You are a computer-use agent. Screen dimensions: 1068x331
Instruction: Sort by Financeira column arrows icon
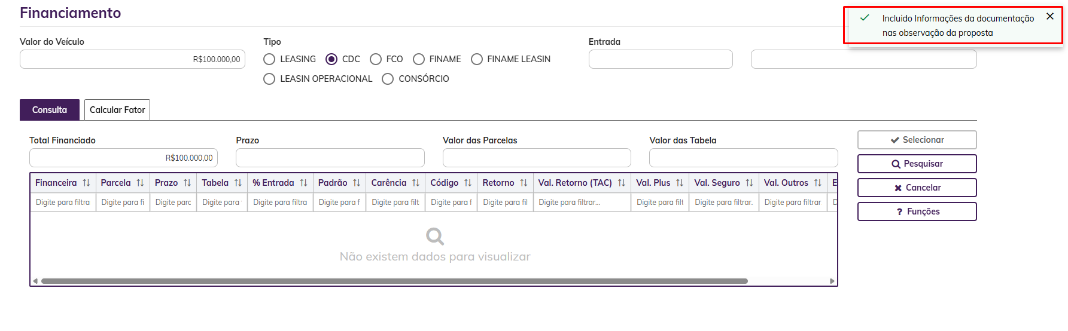(86, 183)
